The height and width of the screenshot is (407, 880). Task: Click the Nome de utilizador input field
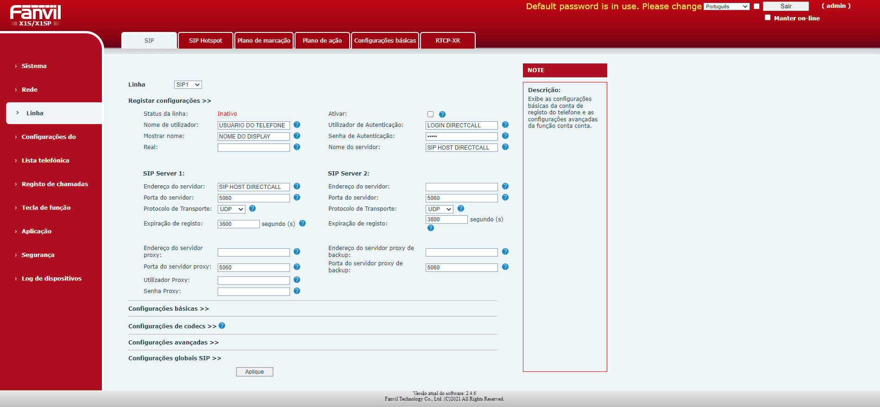[254, 125]
